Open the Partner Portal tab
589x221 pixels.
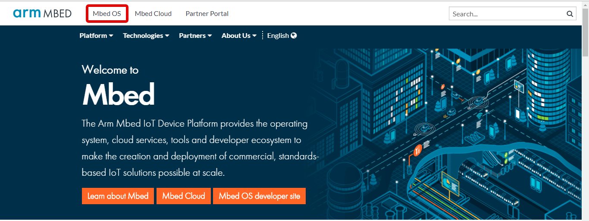207,14
